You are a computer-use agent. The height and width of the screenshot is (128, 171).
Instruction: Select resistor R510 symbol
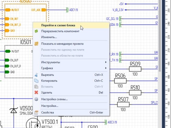[135, 93]
